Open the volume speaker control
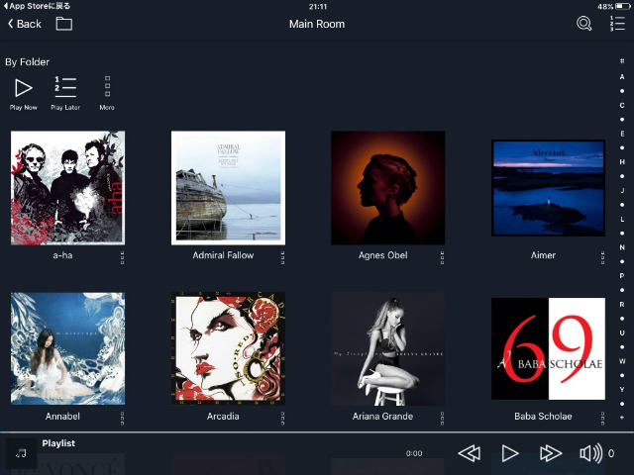 point(590,453)
